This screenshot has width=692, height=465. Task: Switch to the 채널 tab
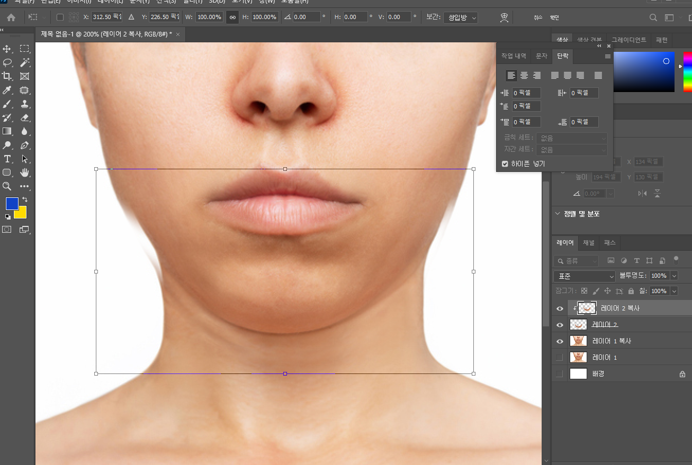pyautogui.click(x=589, y=243)
